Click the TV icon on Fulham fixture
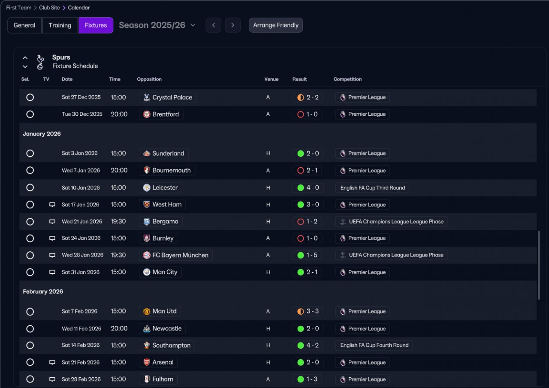 point(52,379)
